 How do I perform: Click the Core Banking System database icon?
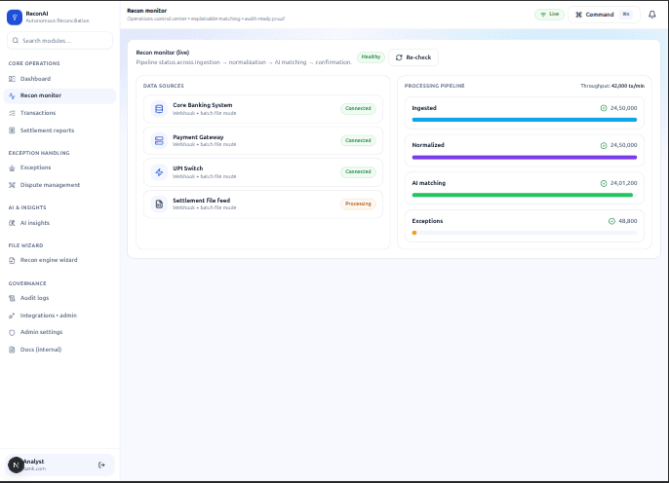[159, 109]
